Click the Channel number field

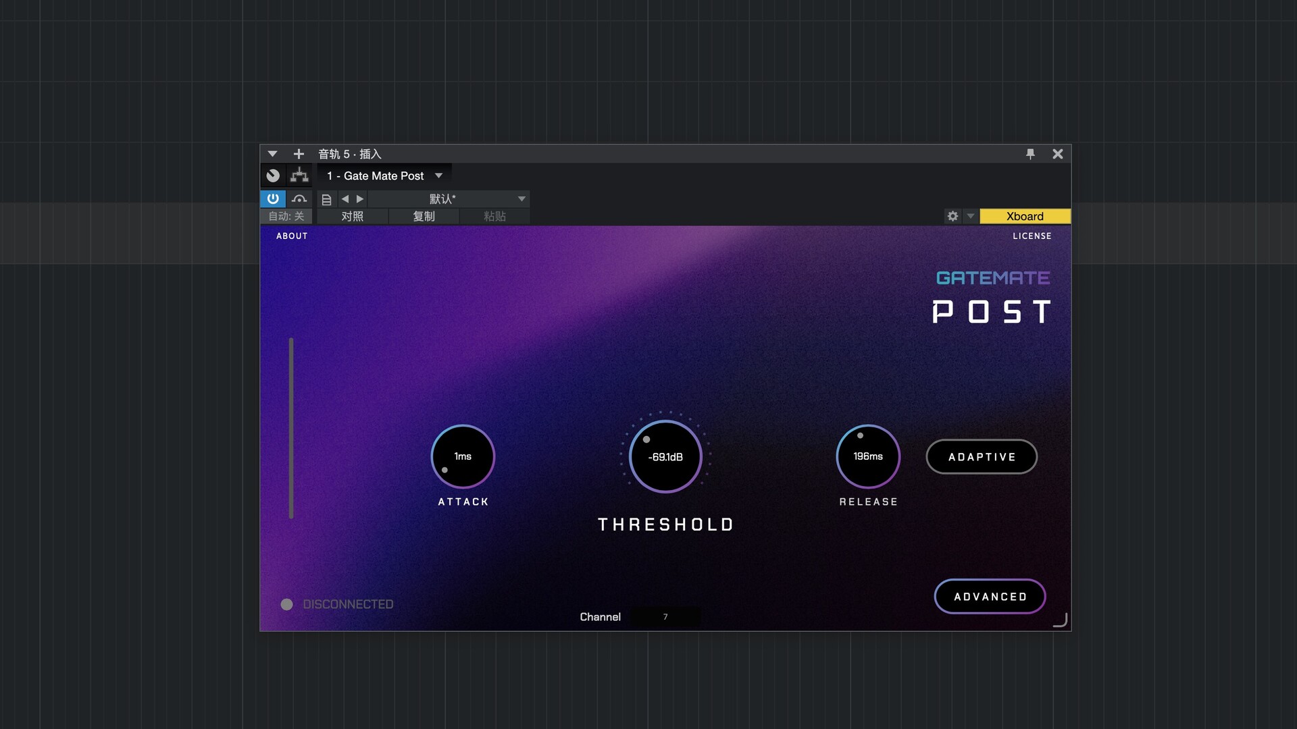click(665, 617)
